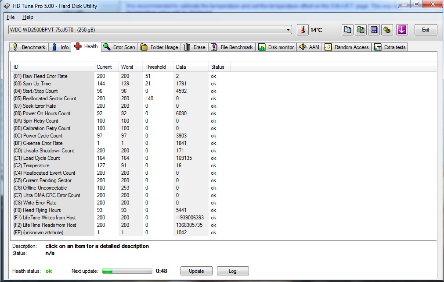Viewport: 444px width, 282px height.
Task: Copy info text to clipboard icon
Action: coord(347,30)
